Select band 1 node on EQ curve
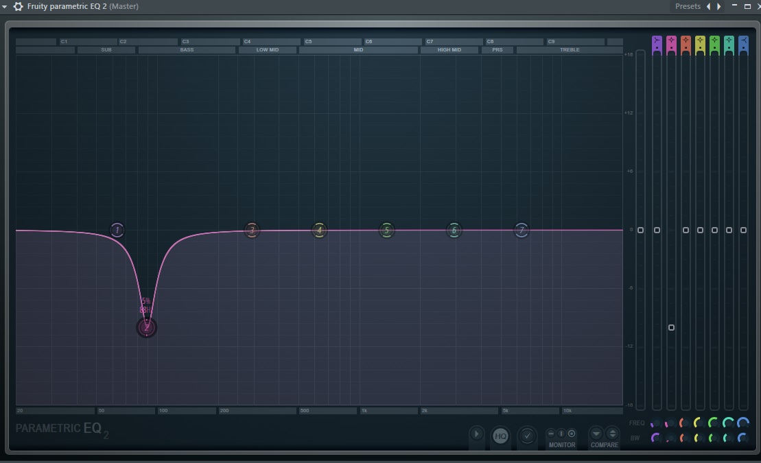 [x=117, y=230]
